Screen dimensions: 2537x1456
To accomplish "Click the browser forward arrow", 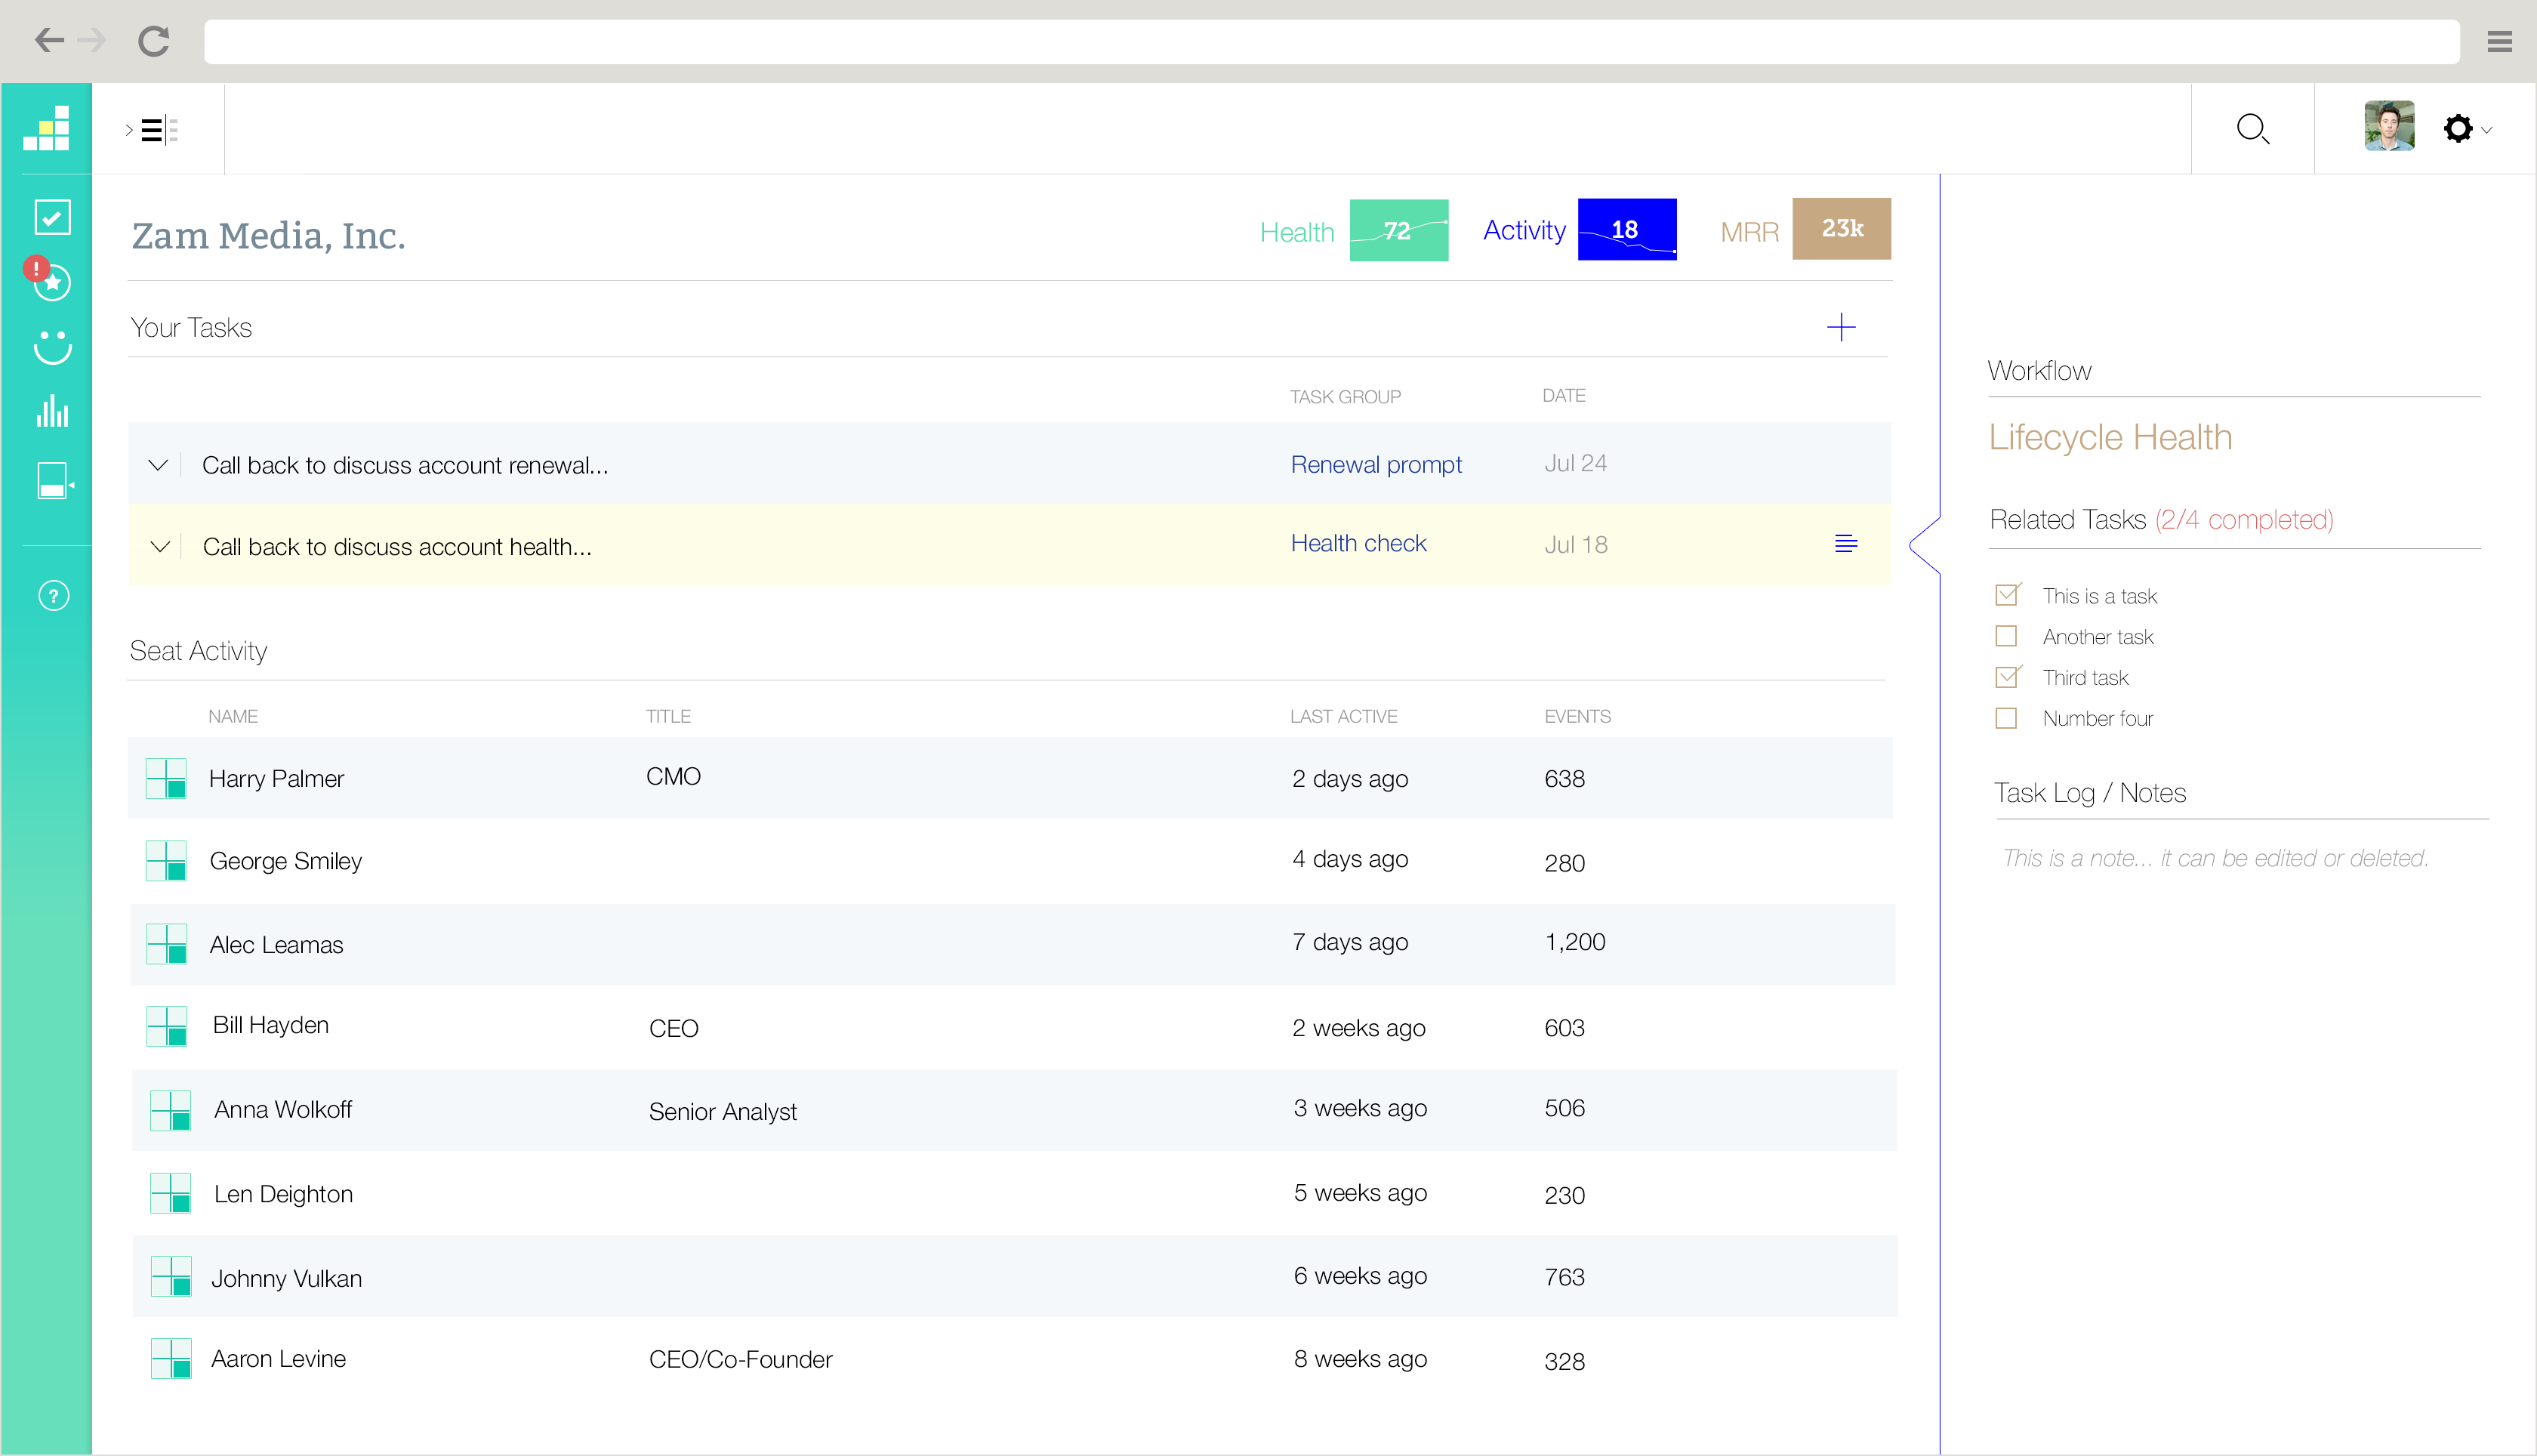I will (91, 40).
